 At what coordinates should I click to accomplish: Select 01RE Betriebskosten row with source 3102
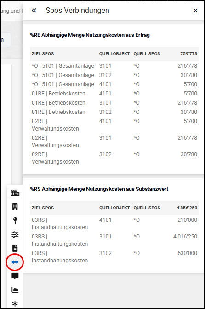(114, 112)
